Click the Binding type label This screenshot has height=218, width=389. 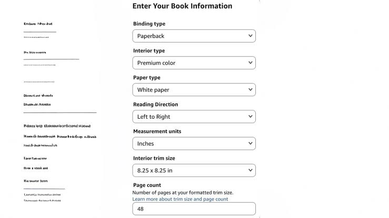[149, 24]
